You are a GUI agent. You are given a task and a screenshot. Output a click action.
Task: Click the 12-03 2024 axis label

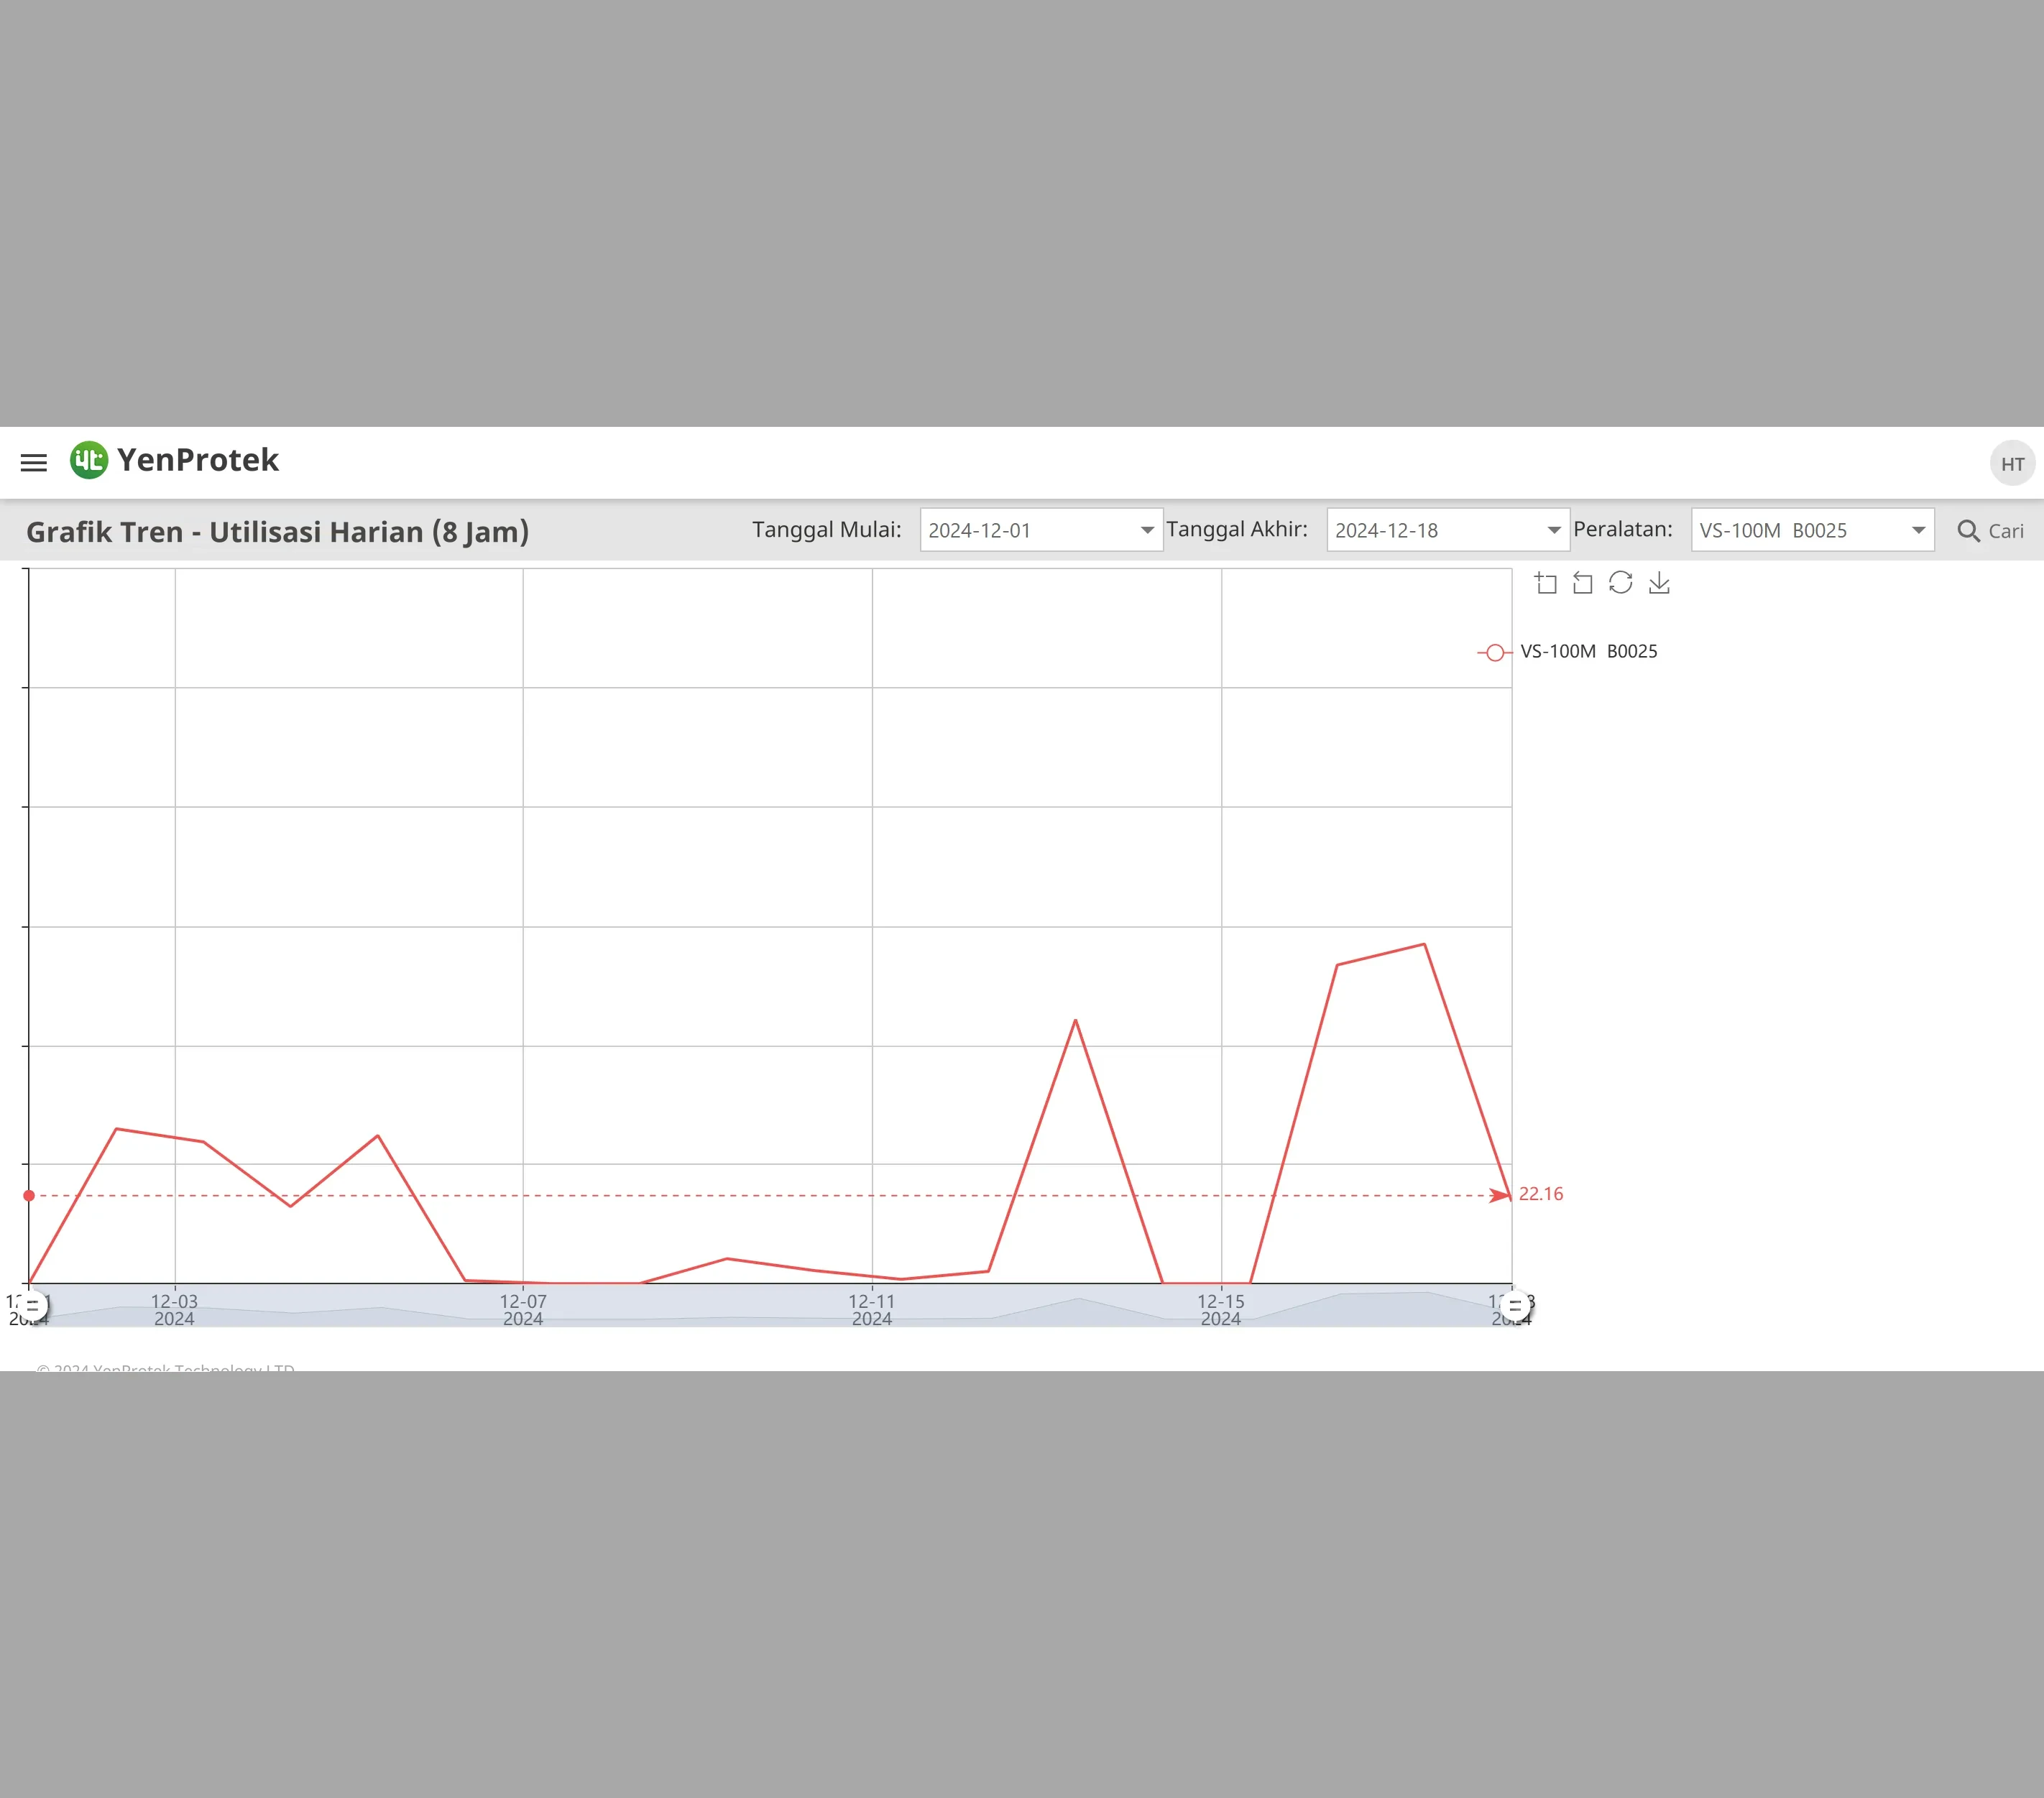tap(174, 1310)
